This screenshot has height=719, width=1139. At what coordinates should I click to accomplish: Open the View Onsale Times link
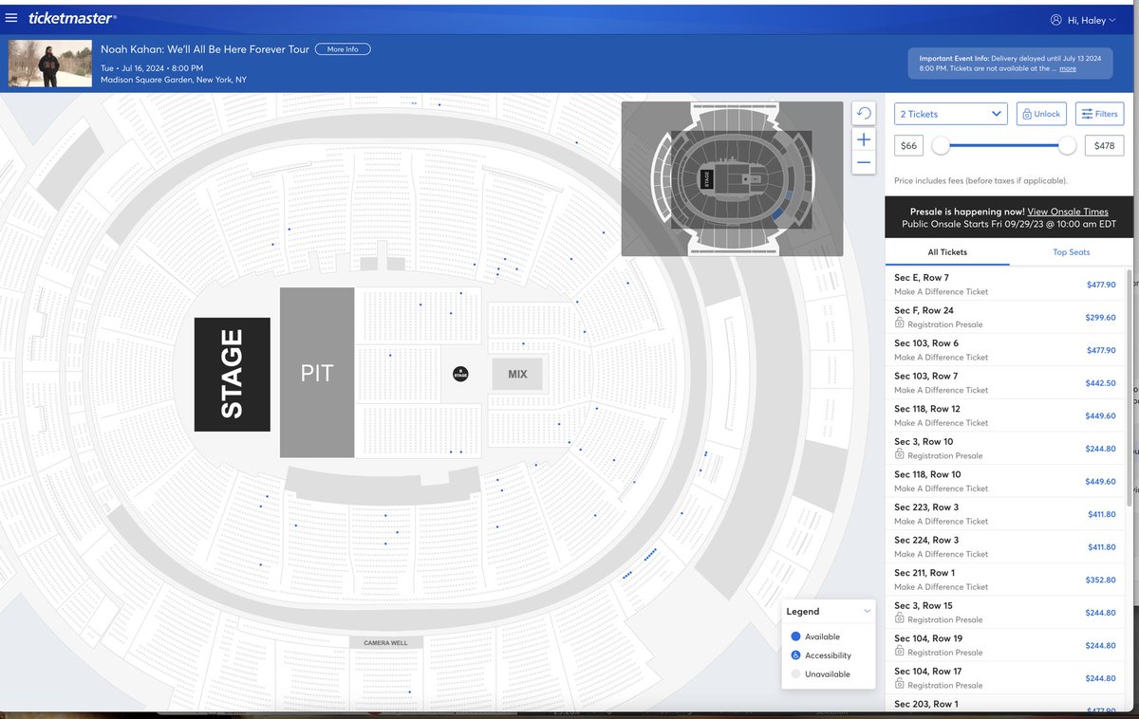click(1067, 212)
